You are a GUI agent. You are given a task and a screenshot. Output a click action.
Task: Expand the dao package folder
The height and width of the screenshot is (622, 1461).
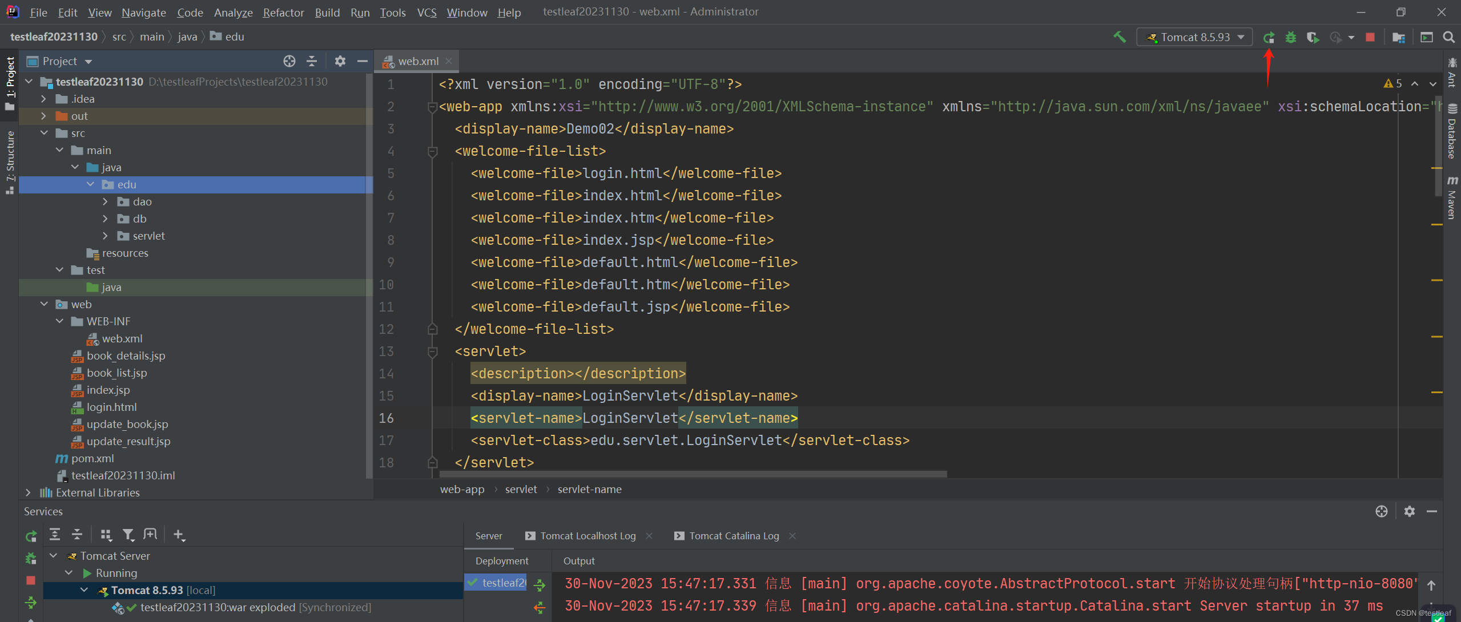click(x=105, y=201)
